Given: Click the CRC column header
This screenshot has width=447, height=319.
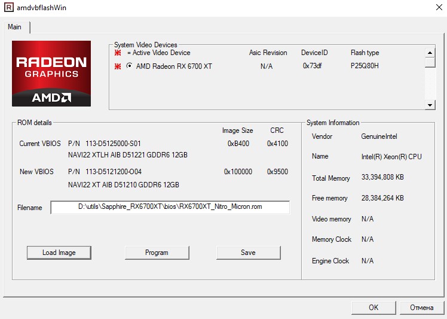Looking at the screenshot, I should point(277,130).
